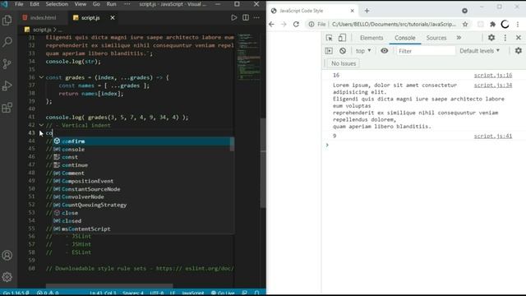Image resolution: width=526 pixels, height=296 pixels.
Task: Open Accounts menu in activity bar
Action: [7, 256]
